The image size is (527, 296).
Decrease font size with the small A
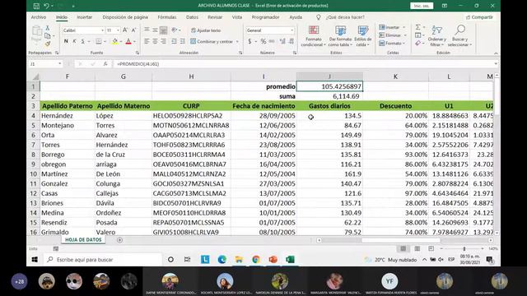133,30
